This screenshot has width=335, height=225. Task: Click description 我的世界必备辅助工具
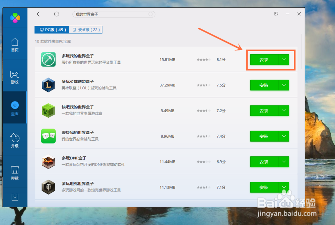click(x=80, y=139)
